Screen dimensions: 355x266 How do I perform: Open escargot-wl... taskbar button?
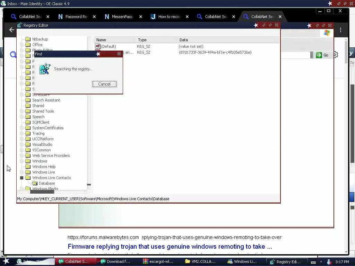tap(159, 261)
